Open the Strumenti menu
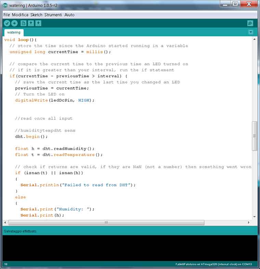Viewport: 260px width, 269px height. (x=53, y=15)
